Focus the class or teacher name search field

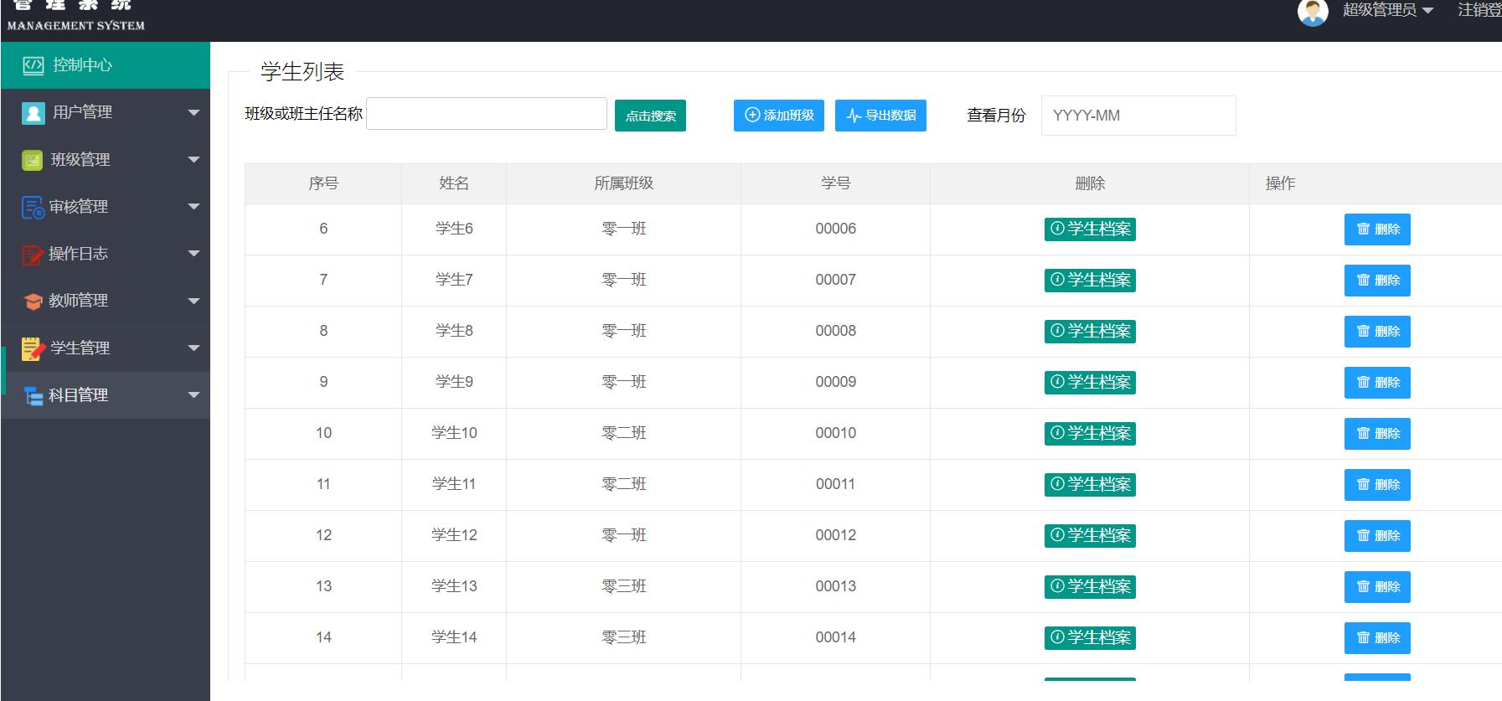487,114
